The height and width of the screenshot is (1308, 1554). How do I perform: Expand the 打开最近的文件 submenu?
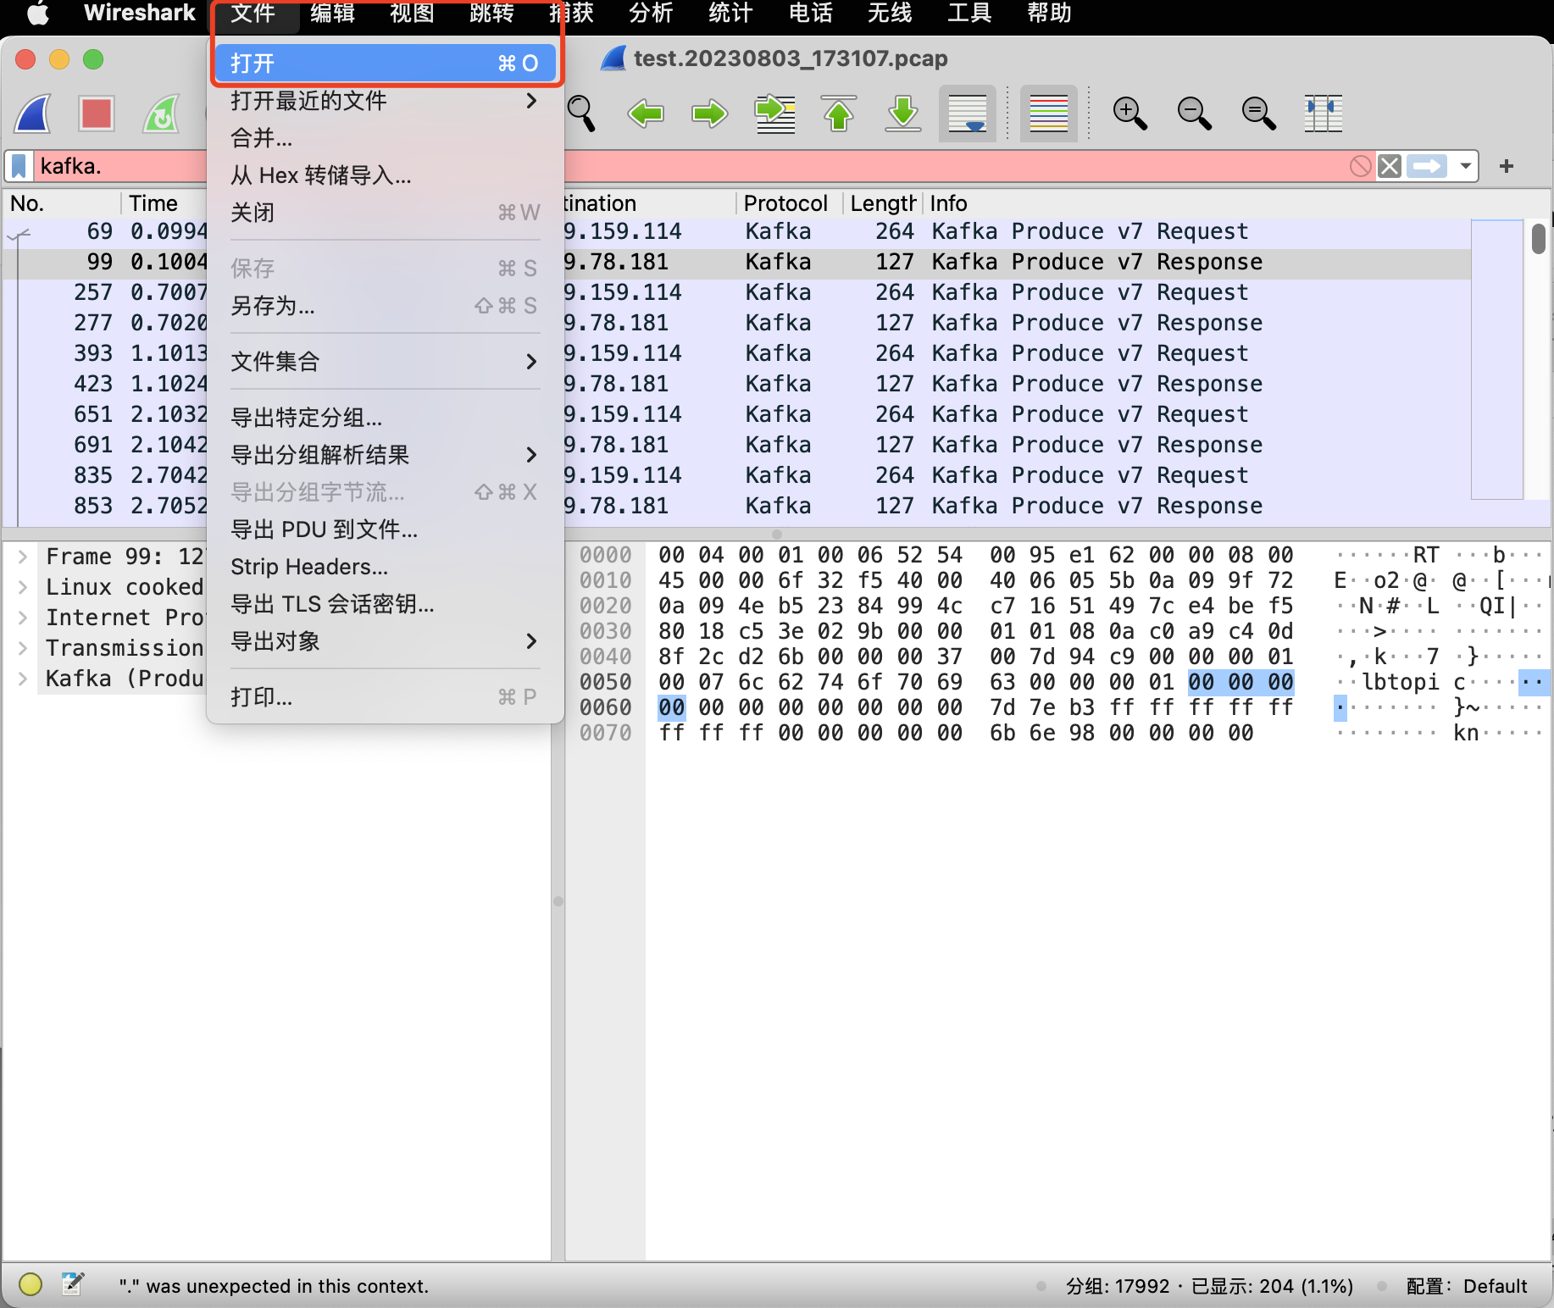point(386,101)
